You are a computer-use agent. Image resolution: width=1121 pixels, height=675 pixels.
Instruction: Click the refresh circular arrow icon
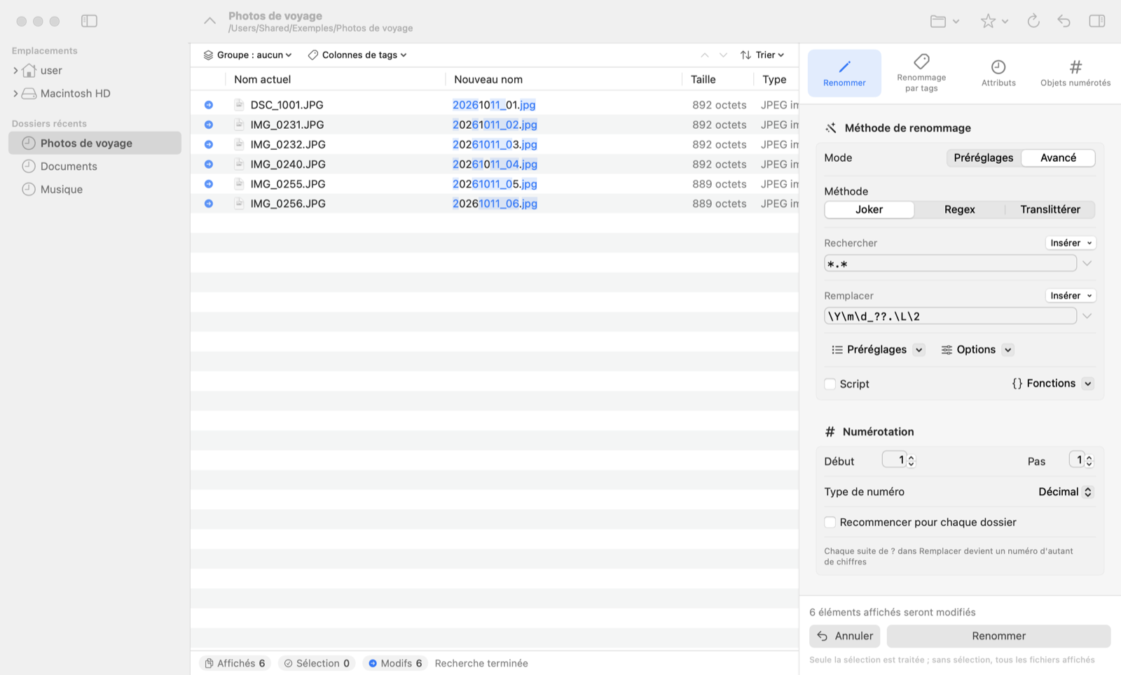click(1033, 21)
